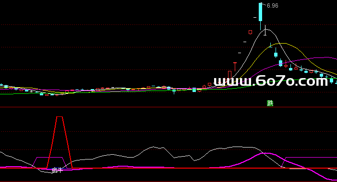The height and width of the screenshot is (182, 337).
Task: Select the green moving average line
Action: tap(129, 91)
